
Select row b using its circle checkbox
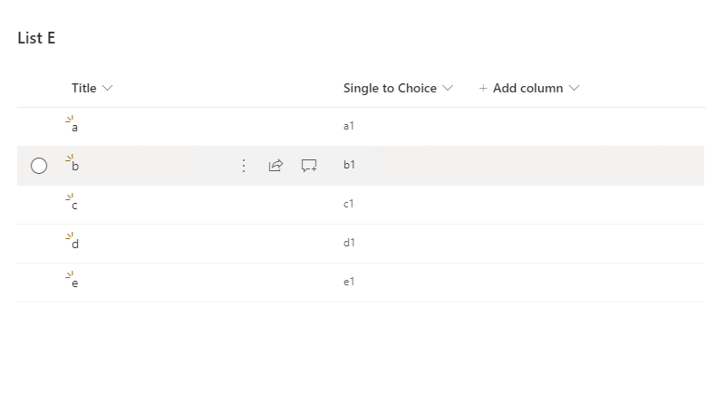point(39,166)
